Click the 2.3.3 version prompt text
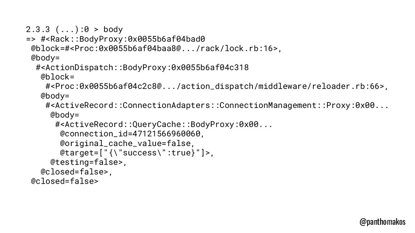 pyautogui.click(x=38, y=29)
